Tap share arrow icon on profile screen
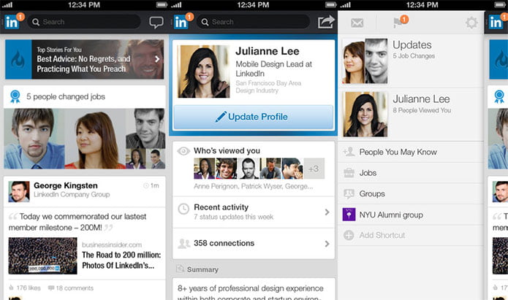Screen dimensions: 508x300 point(325,22)
